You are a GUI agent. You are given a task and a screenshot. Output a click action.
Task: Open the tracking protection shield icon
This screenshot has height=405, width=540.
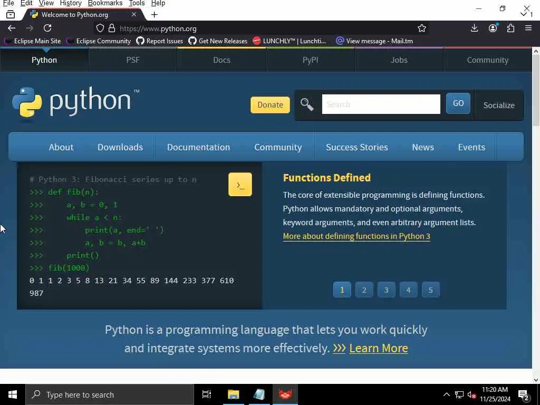click(x=100, y=28)
